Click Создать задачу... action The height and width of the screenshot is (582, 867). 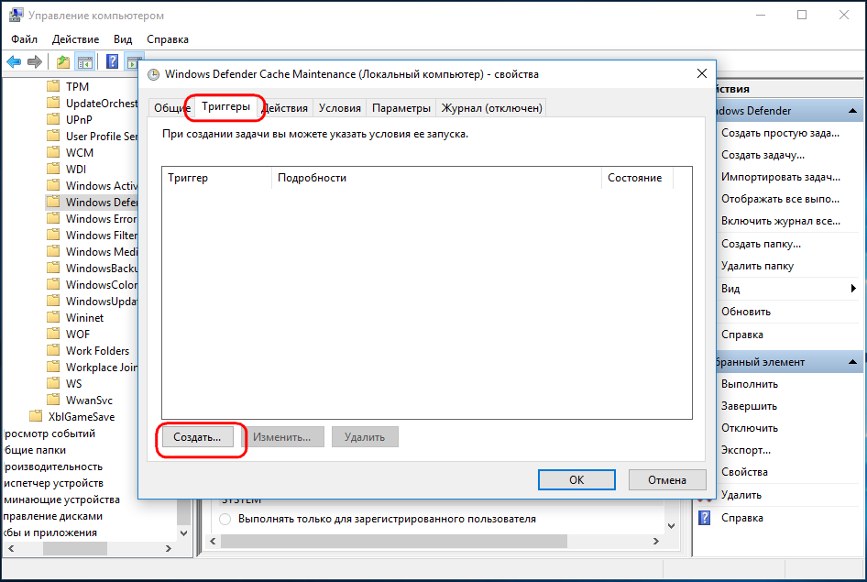click(x=763, y=155)
